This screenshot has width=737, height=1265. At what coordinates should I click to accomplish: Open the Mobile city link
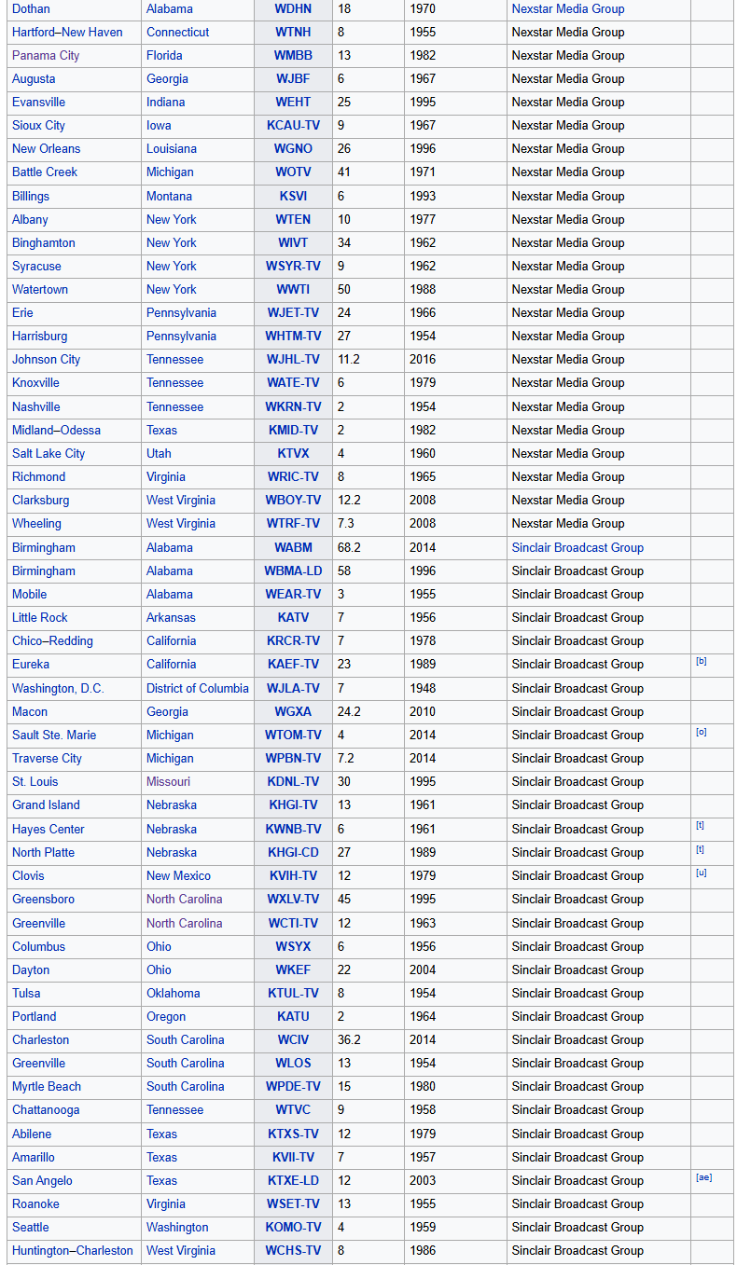coord(30,594)
